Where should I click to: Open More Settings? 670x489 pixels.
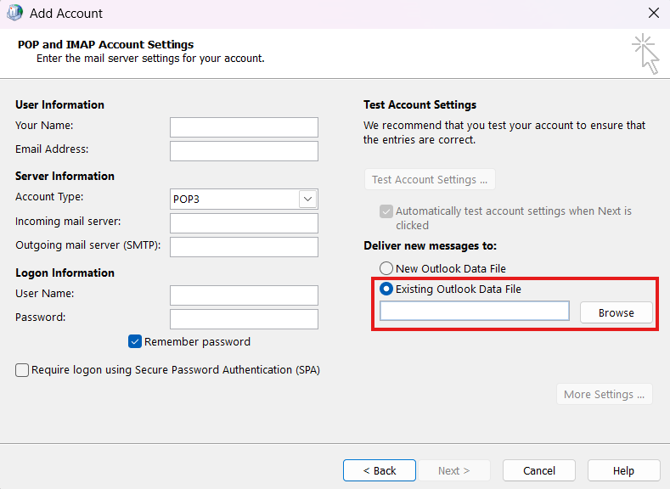[x=603, y=394]
